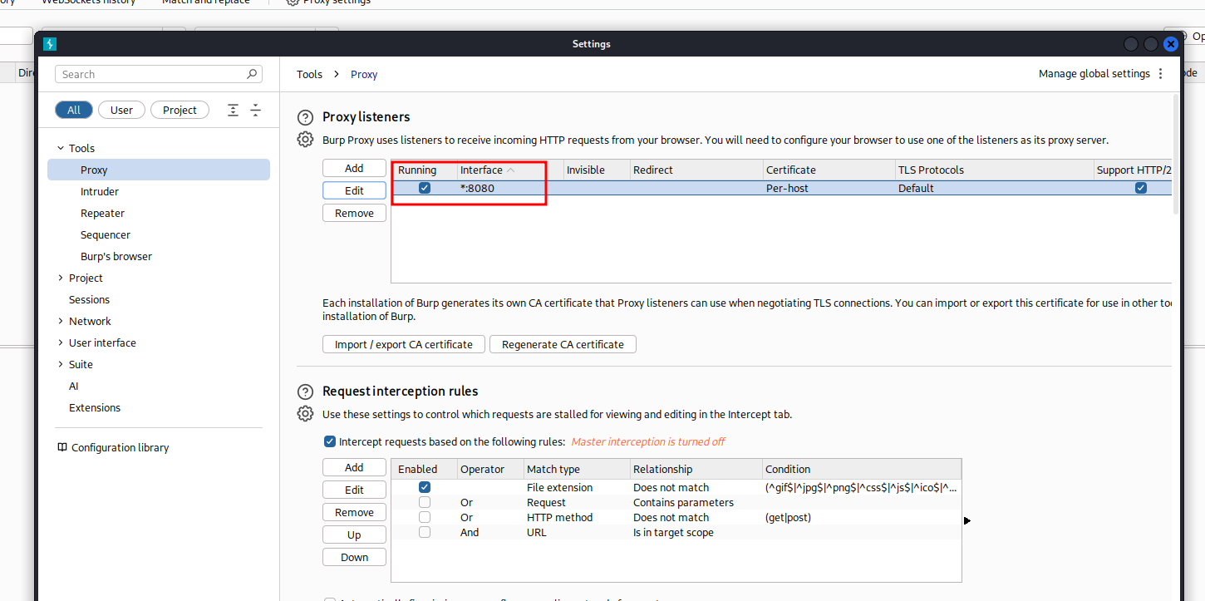Click Add button for interception rules
The height and width of the screenshot is (601, 1205).
click(x=354, y=467)
